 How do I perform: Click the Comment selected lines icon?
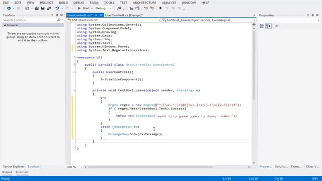pyautogui.click(x=146, y=8)
